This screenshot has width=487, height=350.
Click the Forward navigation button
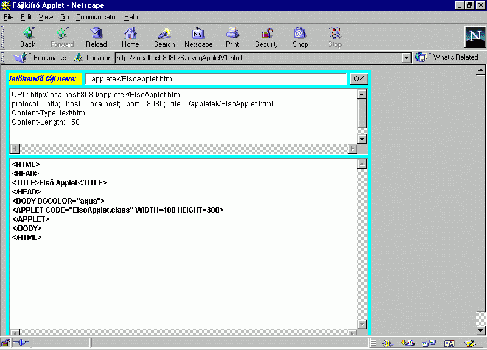(62, 37)
